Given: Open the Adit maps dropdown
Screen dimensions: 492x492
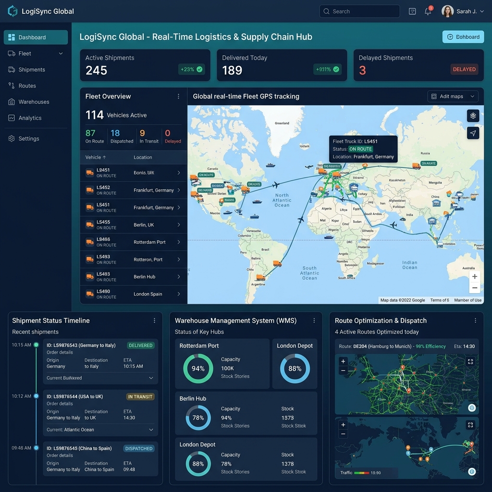Looking at the screenshot, I should click(x=453, y=96).
